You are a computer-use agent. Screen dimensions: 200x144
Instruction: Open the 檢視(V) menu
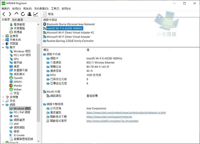(17, 8)
